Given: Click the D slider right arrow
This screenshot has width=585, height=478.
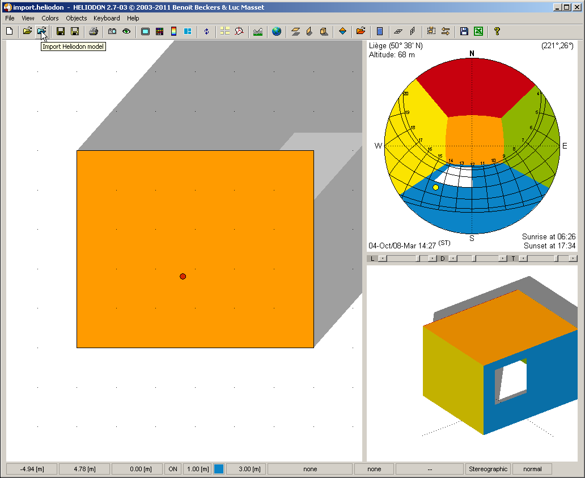Looking at the screenshot, I should tap(503, 258).
